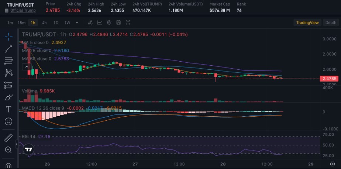Screen dimensions: 341x169
Task: Open the horizontal lines Fibonacci tool
Action: coord(8,61)
